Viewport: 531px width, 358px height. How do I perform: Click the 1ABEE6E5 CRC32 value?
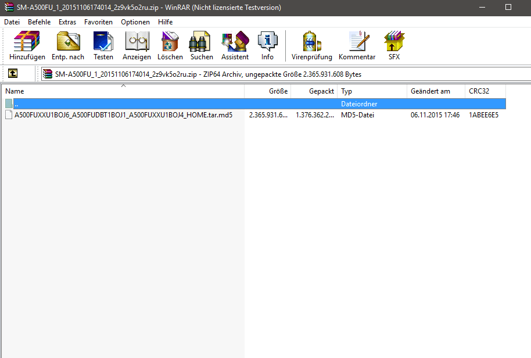click(x=483, y=115)
